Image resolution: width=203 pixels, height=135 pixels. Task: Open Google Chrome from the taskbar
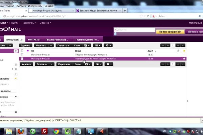[56, 131]
